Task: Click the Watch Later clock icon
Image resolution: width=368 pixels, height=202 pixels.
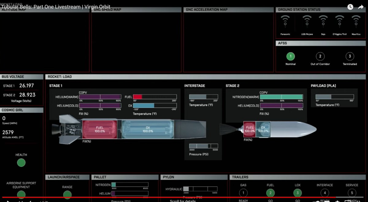Action: (350, 7)
